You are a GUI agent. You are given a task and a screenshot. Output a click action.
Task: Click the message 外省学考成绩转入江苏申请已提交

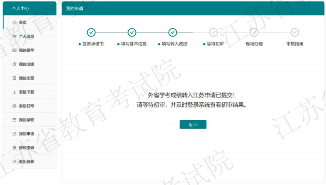tap(191, 95)
